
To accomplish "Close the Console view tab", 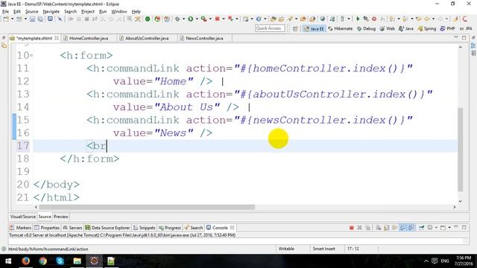I will click(x=233, y=228).
